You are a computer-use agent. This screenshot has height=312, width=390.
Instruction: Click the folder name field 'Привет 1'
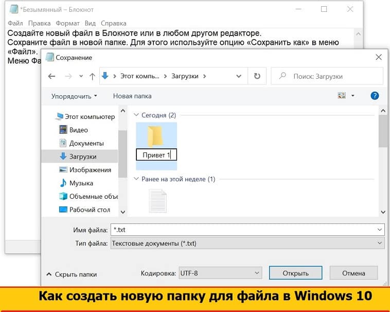[x=156, y=155]
